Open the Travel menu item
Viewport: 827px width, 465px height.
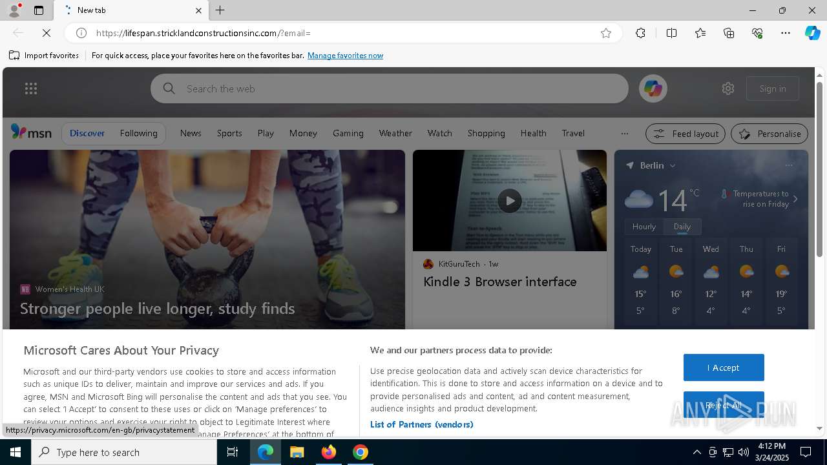pos(573,133)
